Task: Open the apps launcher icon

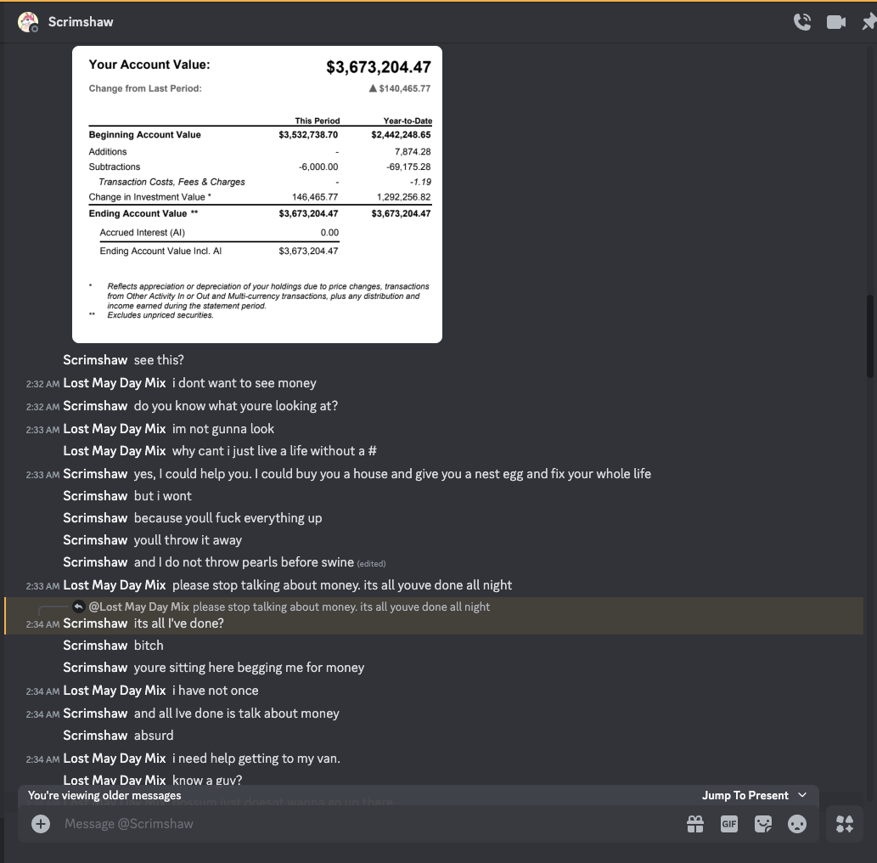Action: 845,823
